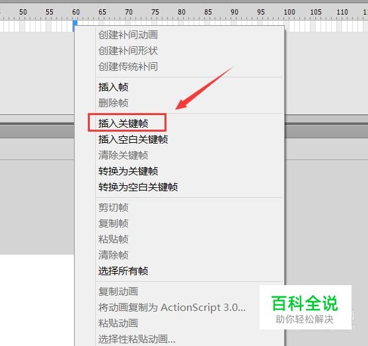Click 剪切帧 in the context menu
Viewport: 368px width, 346px height.
113,208
